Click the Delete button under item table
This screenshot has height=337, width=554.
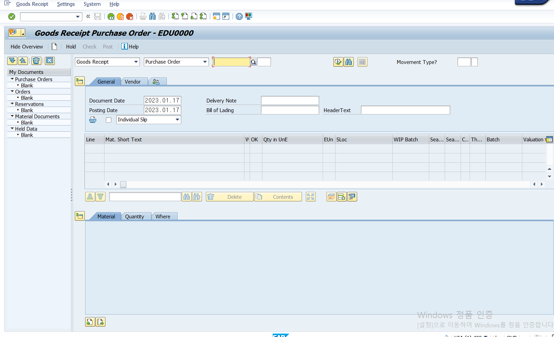pos(230,197)
